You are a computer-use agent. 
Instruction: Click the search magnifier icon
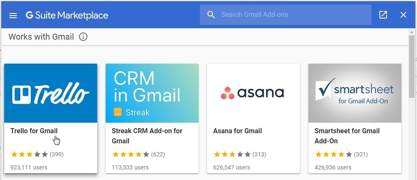[x=211, y=15]
